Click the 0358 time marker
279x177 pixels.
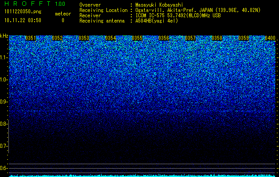pos(217,38)
